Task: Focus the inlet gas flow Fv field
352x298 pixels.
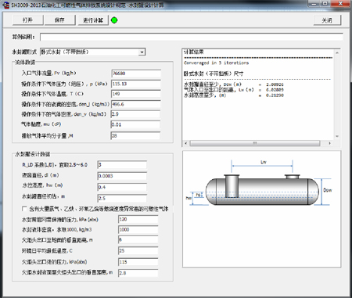Action: 136,74
